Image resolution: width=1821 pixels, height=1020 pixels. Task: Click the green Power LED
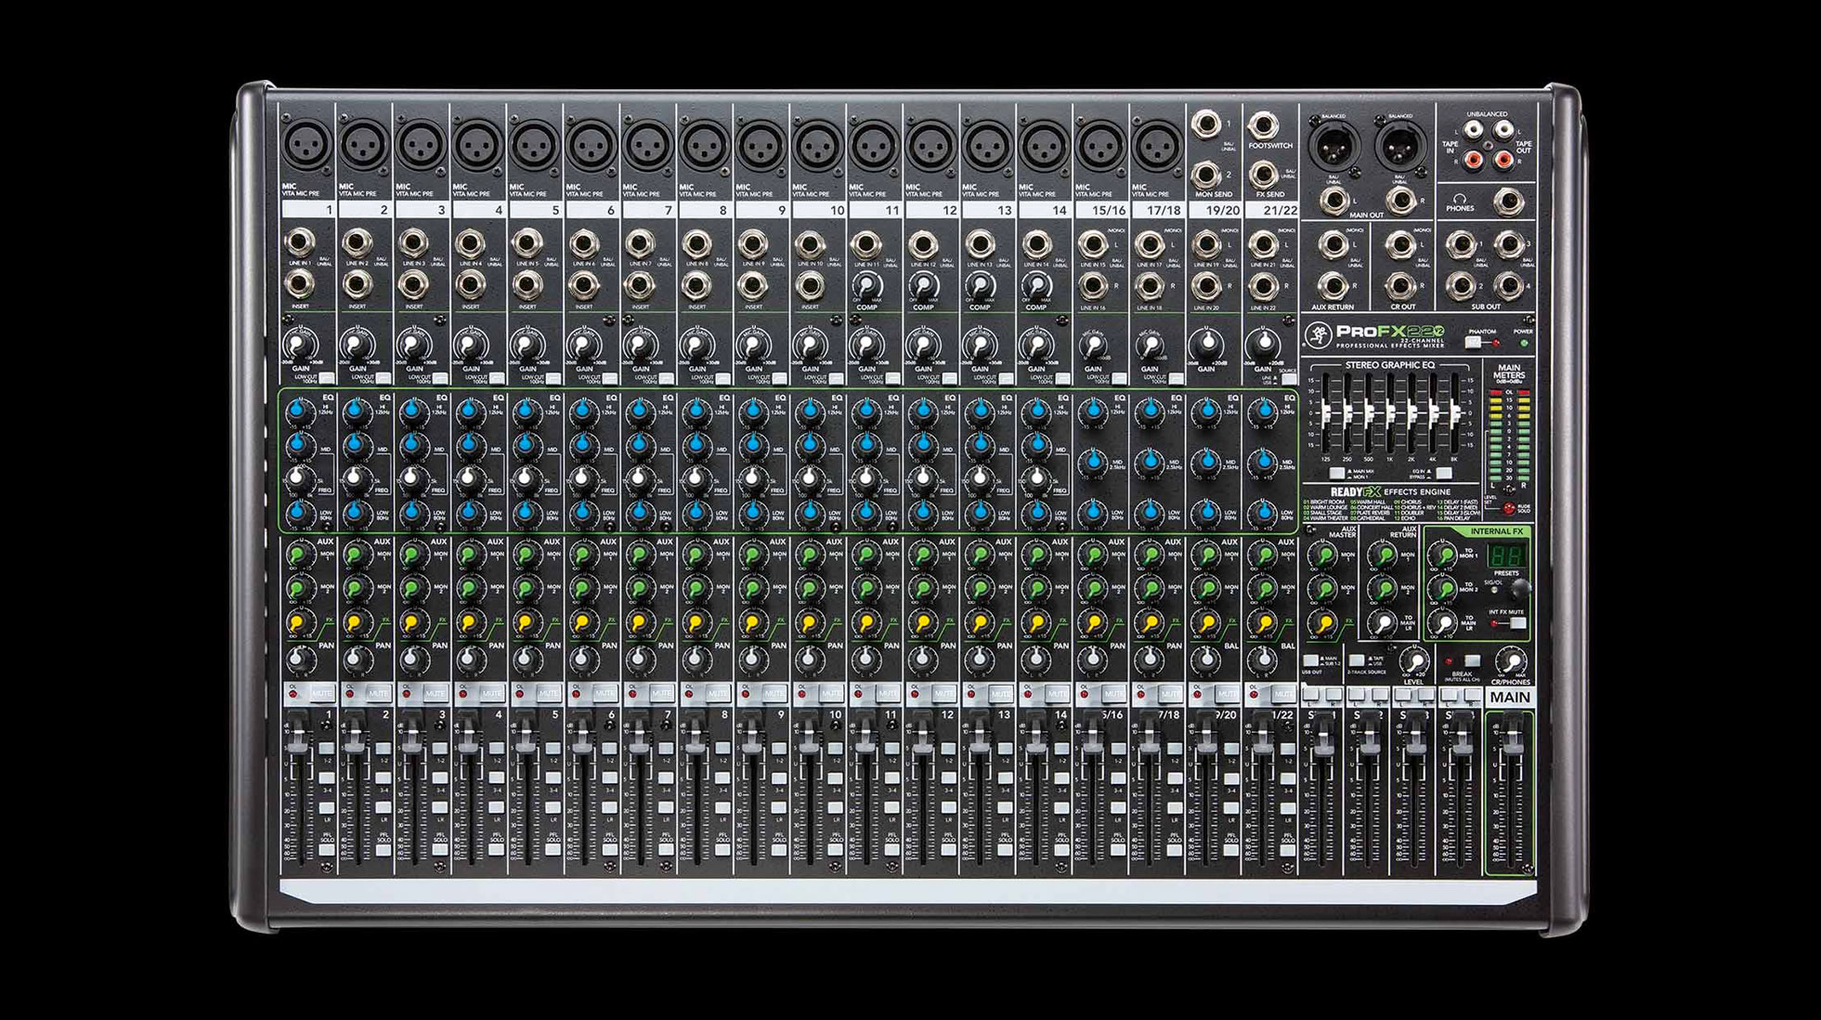click(1522, 343)
